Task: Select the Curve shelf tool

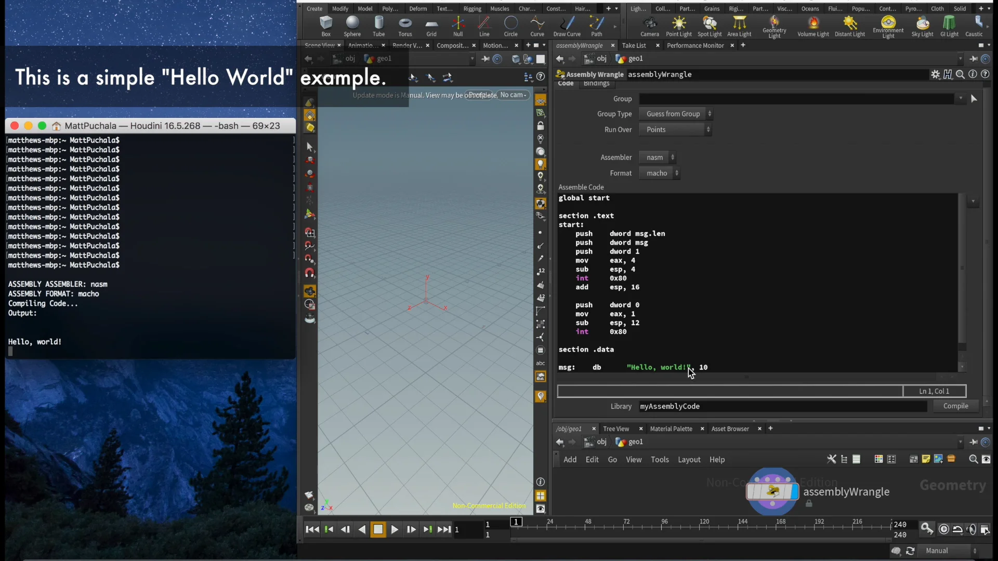Action: coord(537,26)
